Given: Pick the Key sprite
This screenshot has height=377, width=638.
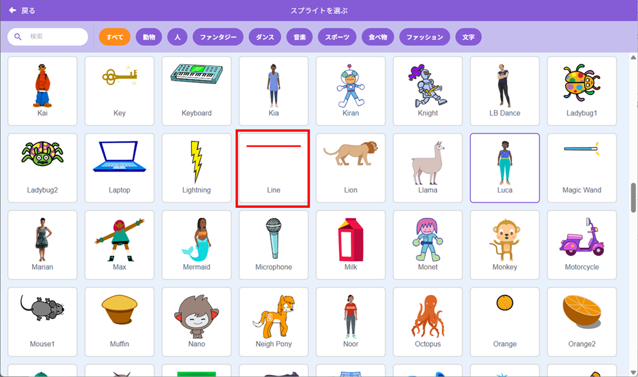Looking at the screenshot, I should 119,91.
